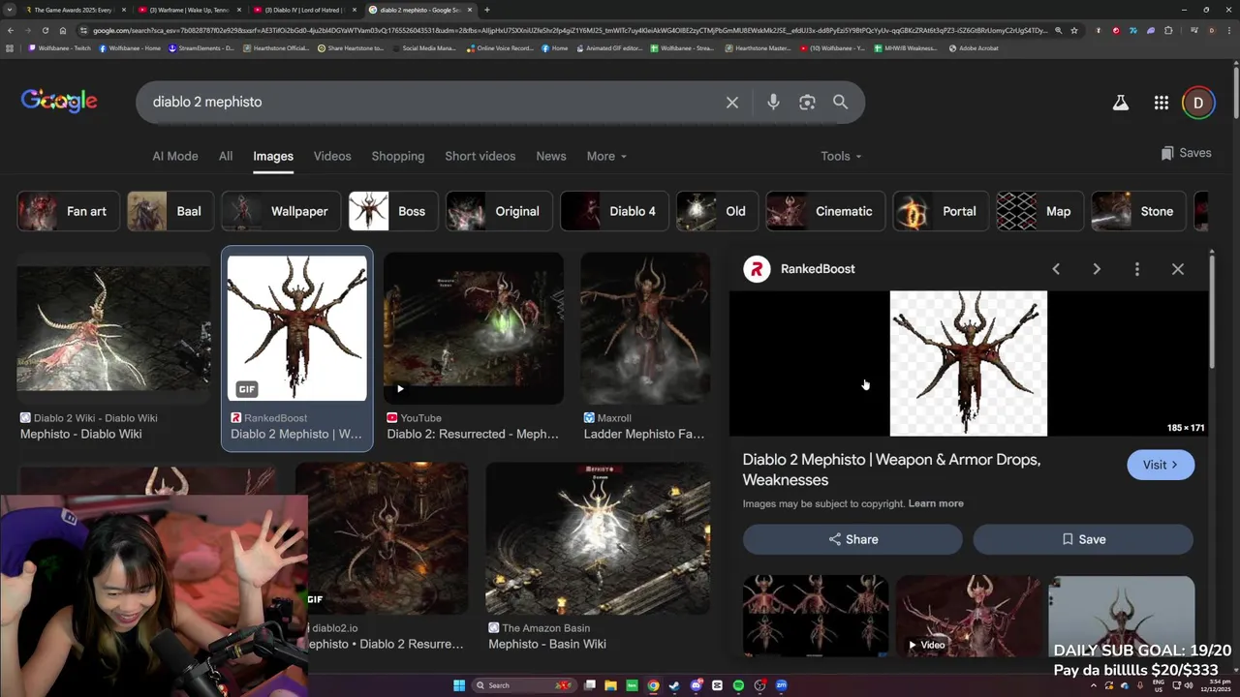Screen dimensions: 1240x697
Task: Open Maxroll Ladder Mephisto image result
Action: (x=645, y=328)
